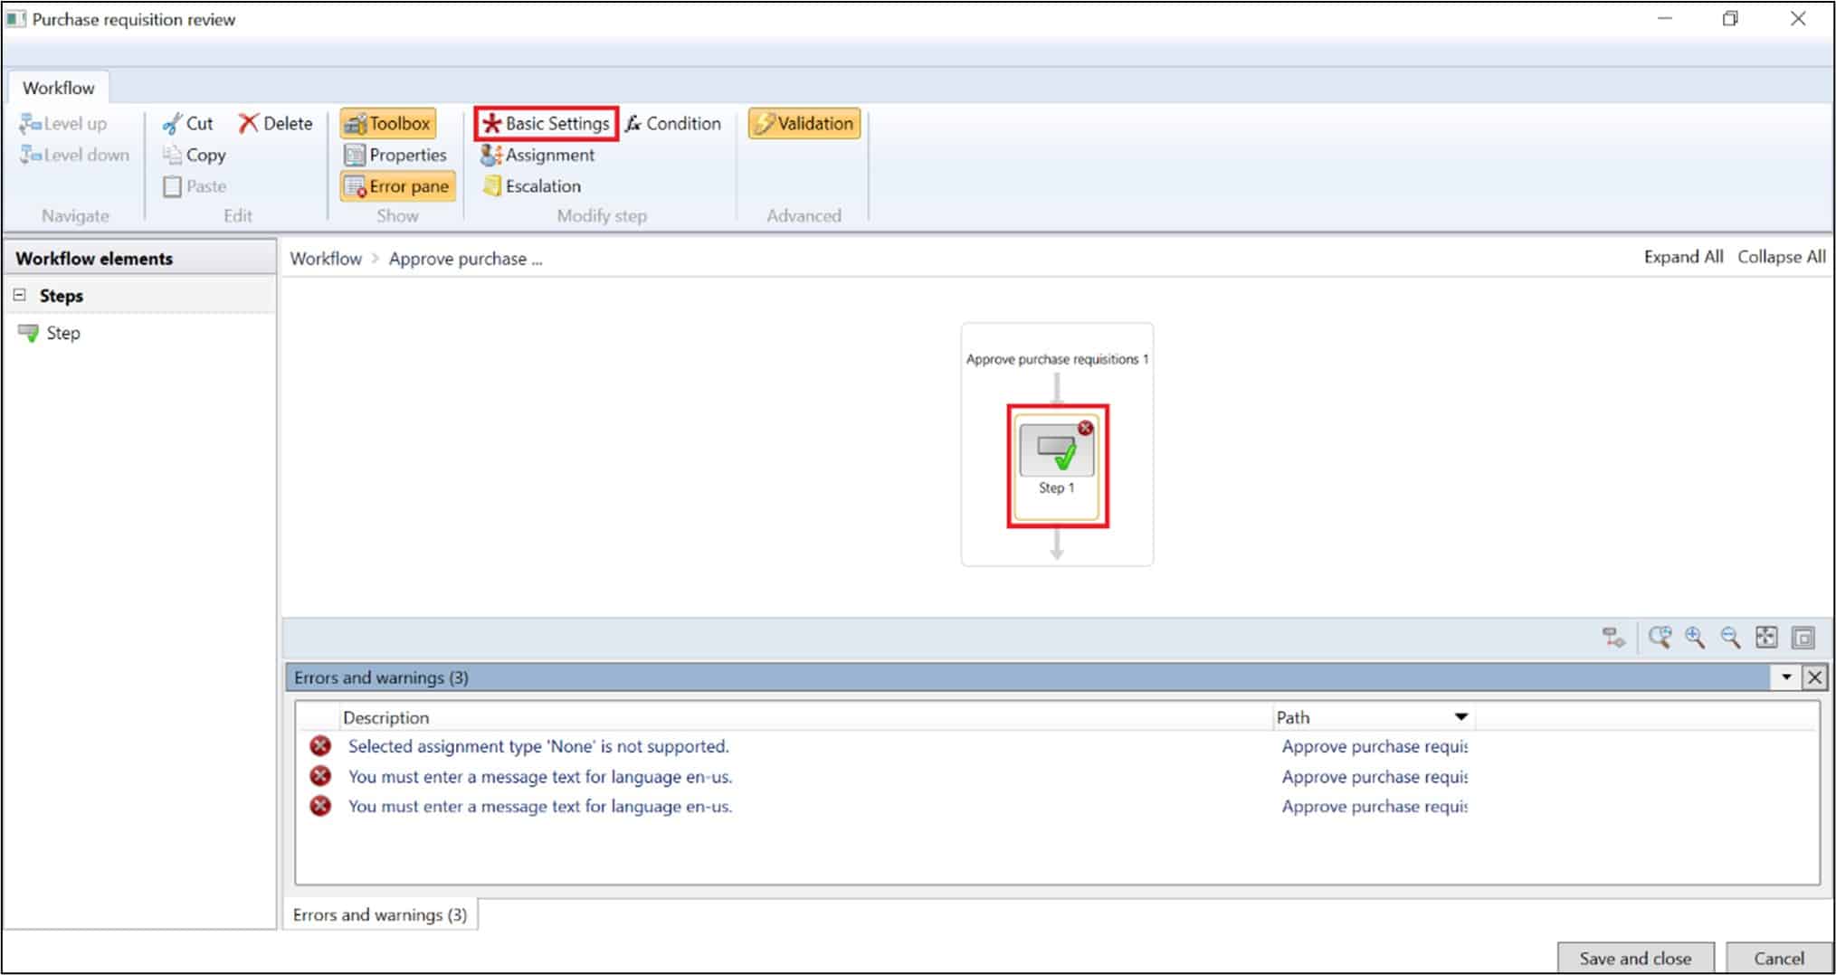This screenshot has height=975, width=1836.
Task: Click the red error badge on Step 1
Action: 1085,428
